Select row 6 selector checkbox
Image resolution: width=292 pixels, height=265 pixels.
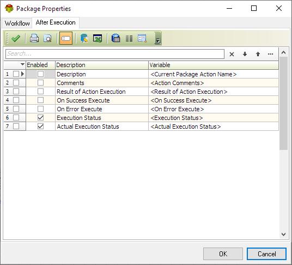(16, 118)
